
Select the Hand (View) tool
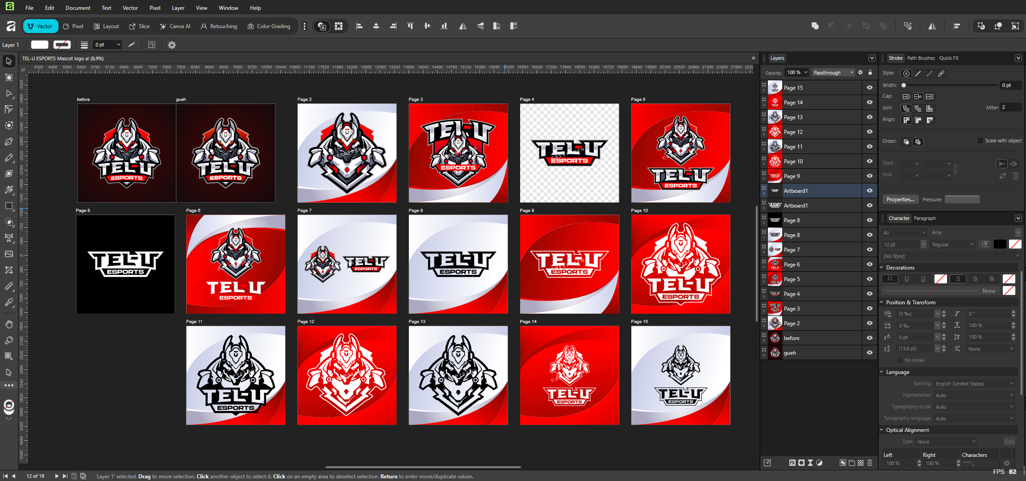9,324
